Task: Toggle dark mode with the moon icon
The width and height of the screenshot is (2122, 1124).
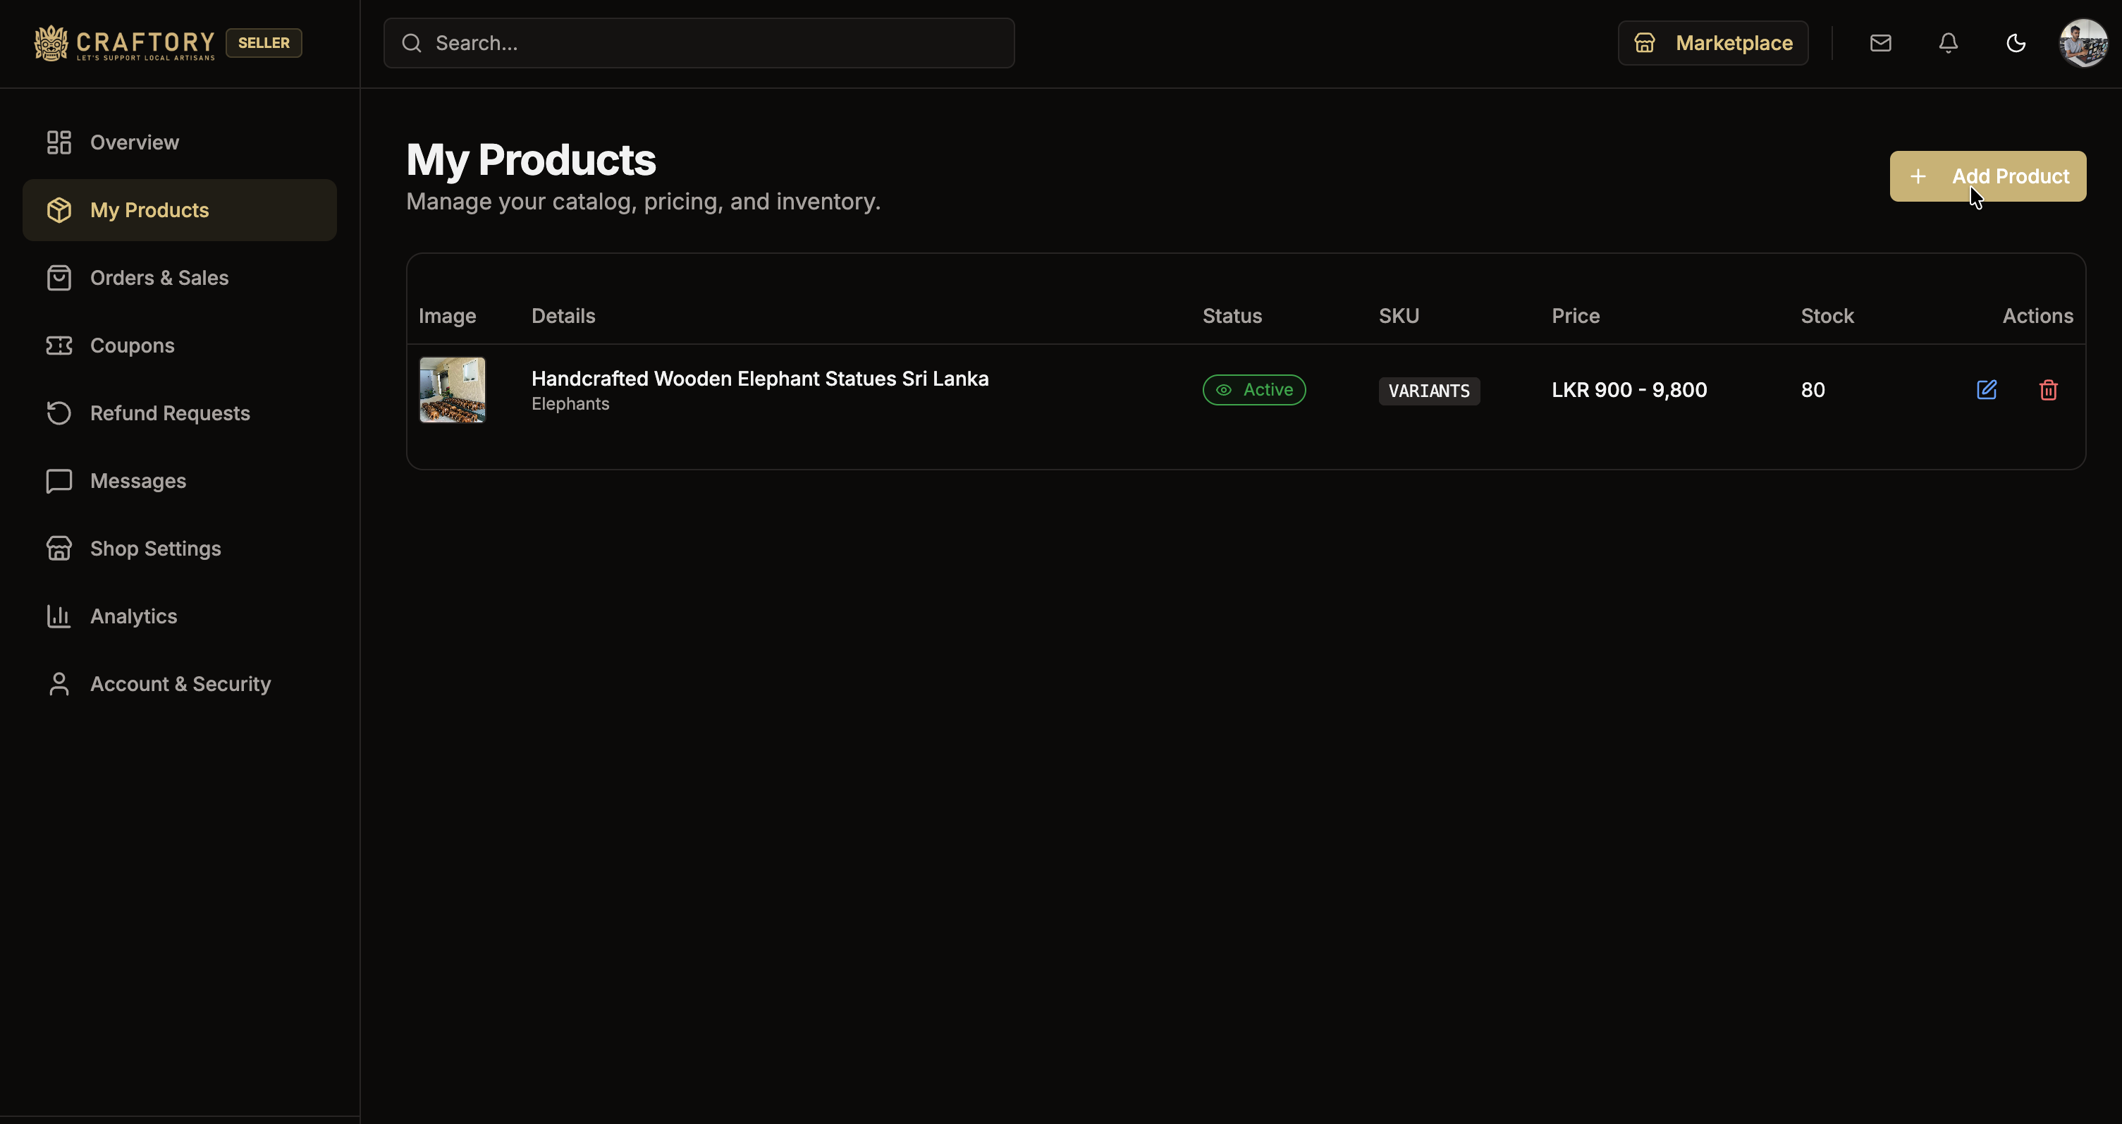Action: click(x=2015, y=43)
